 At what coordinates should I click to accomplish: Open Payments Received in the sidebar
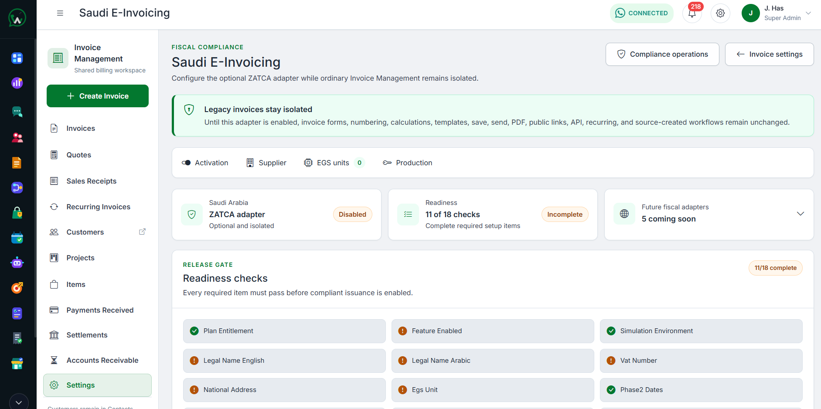point(97,310)
